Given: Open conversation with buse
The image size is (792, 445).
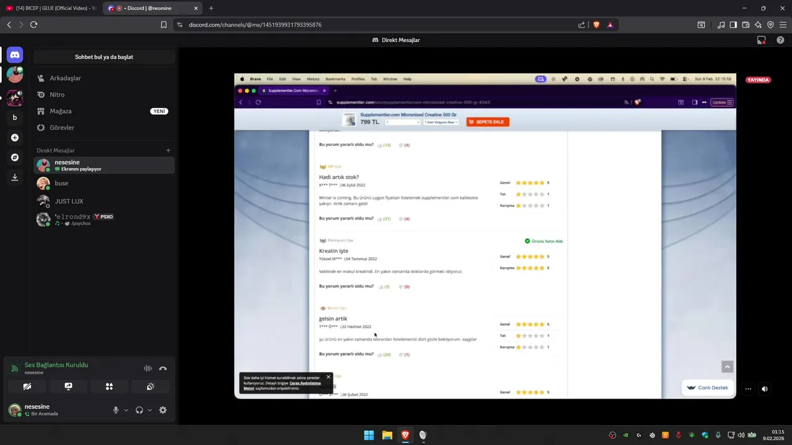Looking at the screenshot, I should pyautogui.click(x=104, y=183).
